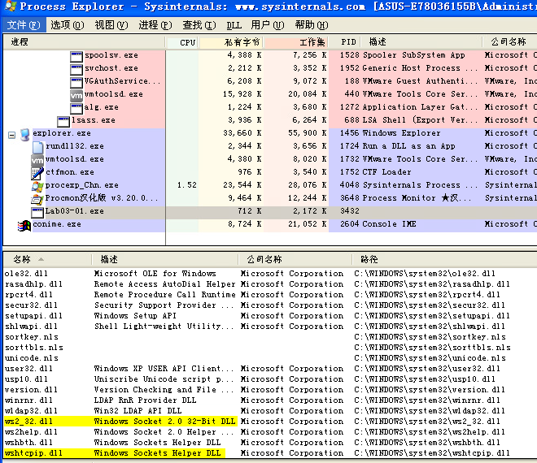Sort upper pane by 公司名称 header
Image resolution: width=537 pixels, height=463 pixels.
point(510,42)
